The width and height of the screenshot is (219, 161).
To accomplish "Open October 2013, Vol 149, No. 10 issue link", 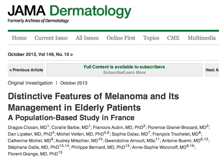I will point(40,54).
